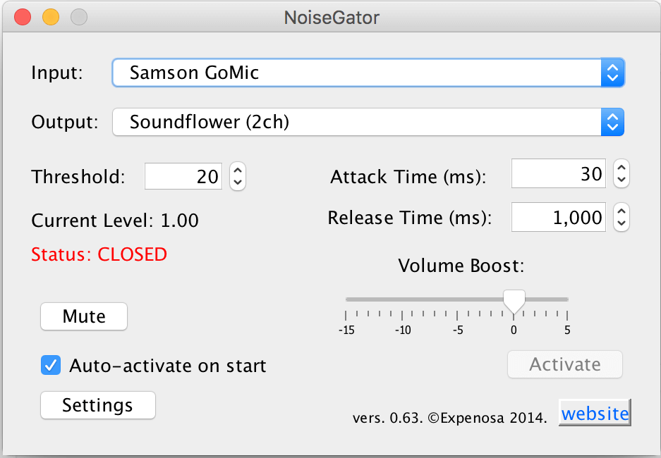Image resolution: width=661 pixels, height=458 pixels.
Task: Click the Attack Time input field
Action: (x=559, y=173)
